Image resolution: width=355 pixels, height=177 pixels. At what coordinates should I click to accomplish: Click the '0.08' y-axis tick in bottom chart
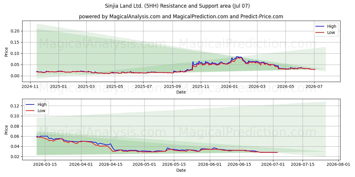point(15,126)
